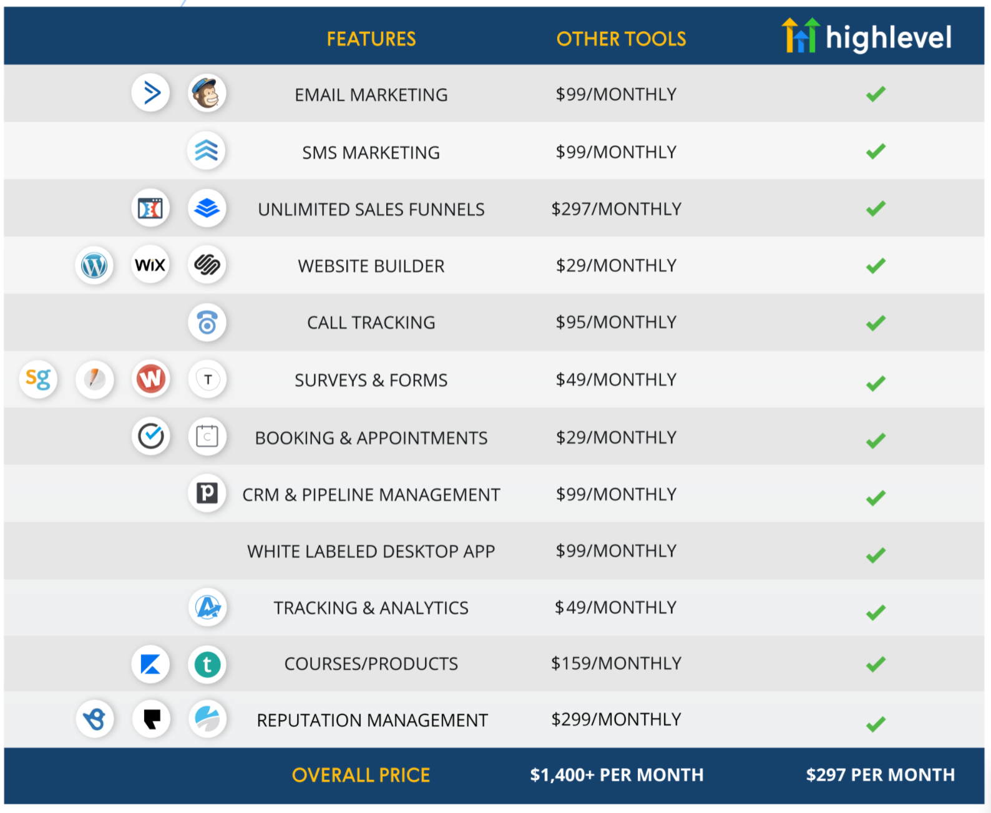Click the green checkmark in Call Tracking row
Viewport: 991px width, 813px height.
tap(876, 323)
